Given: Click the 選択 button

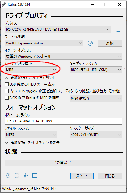Looking at the screenshot, I should (110, 43).
